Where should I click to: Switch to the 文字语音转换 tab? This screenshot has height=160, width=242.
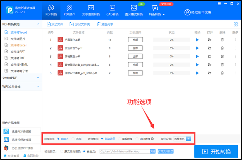(x=91, y=10)
